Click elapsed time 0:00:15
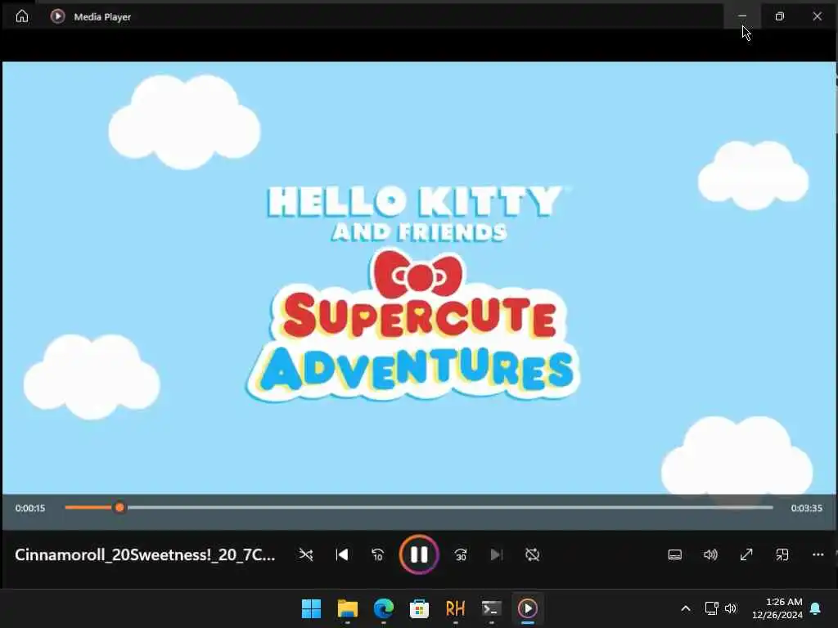The image size is (838, 628). (30, 508)
